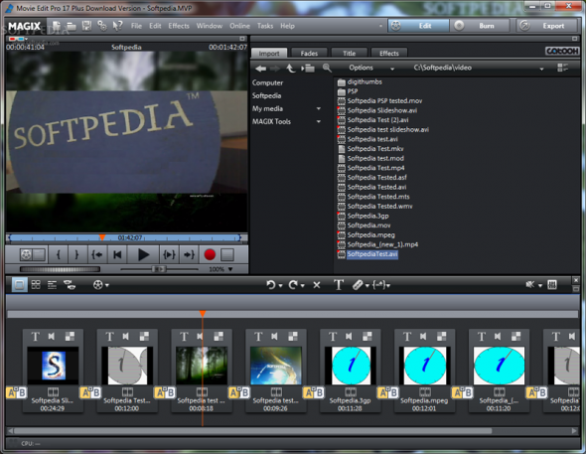Click the X delete object icon
Image resolution: width=586 pixels, height=454 pixels.
(317, 285)
